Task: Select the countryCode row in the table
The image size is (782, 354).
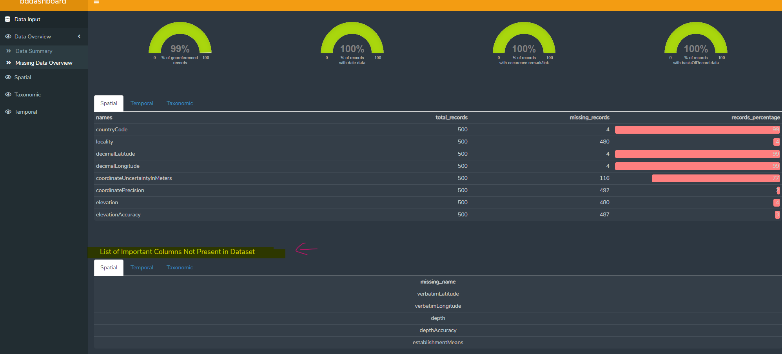Action: click(112, 129)
